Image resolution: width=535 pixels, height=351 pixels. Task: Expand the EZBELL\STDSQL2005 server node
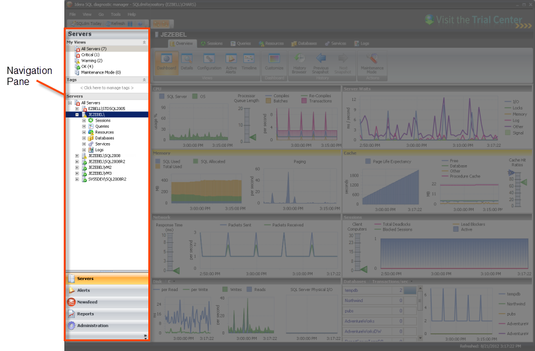pyautogui.click(x=77, y=108)
